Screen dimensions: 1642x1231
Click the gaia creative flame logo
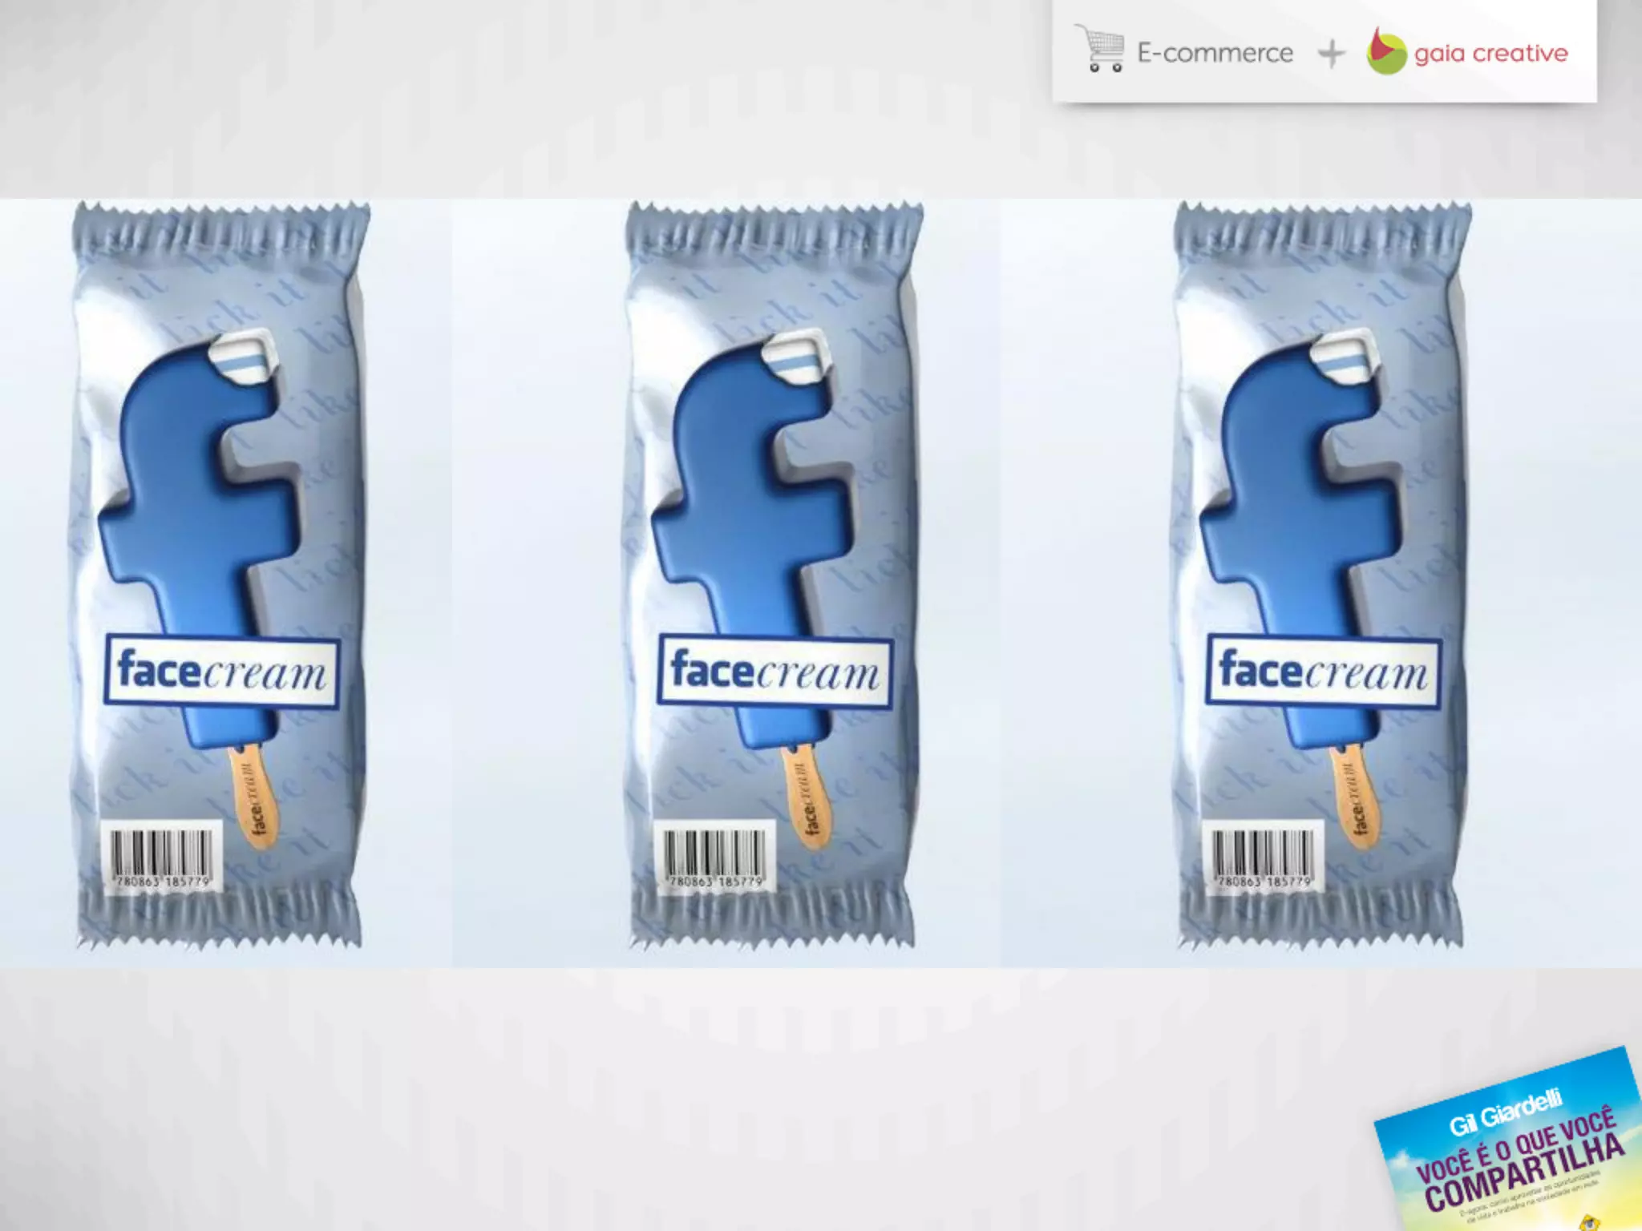pos(1385,51)
